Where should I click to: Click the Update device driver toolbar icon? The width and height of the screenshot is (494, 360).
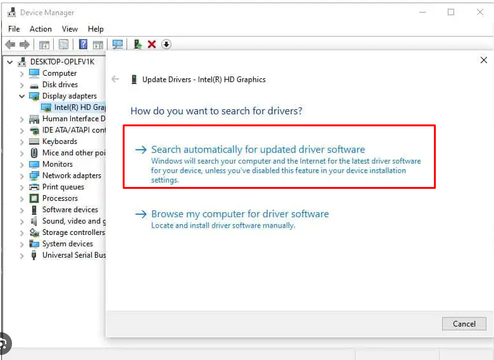coord(137,44)
